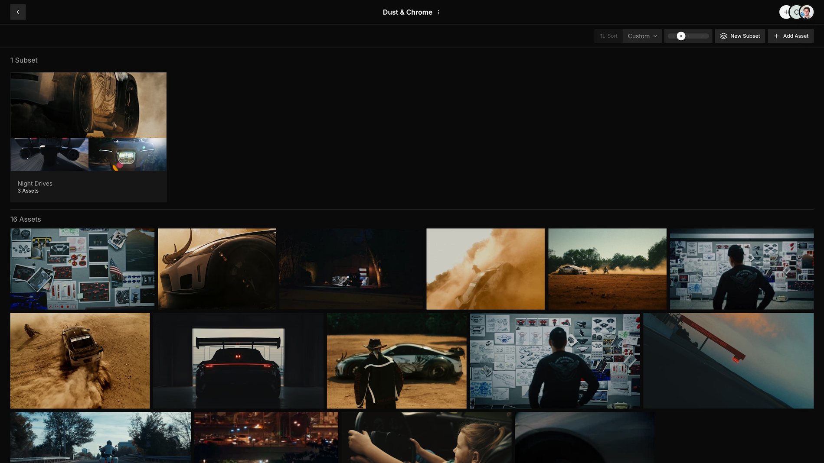Click the C collaborator avatar

[x=796, y=12]
